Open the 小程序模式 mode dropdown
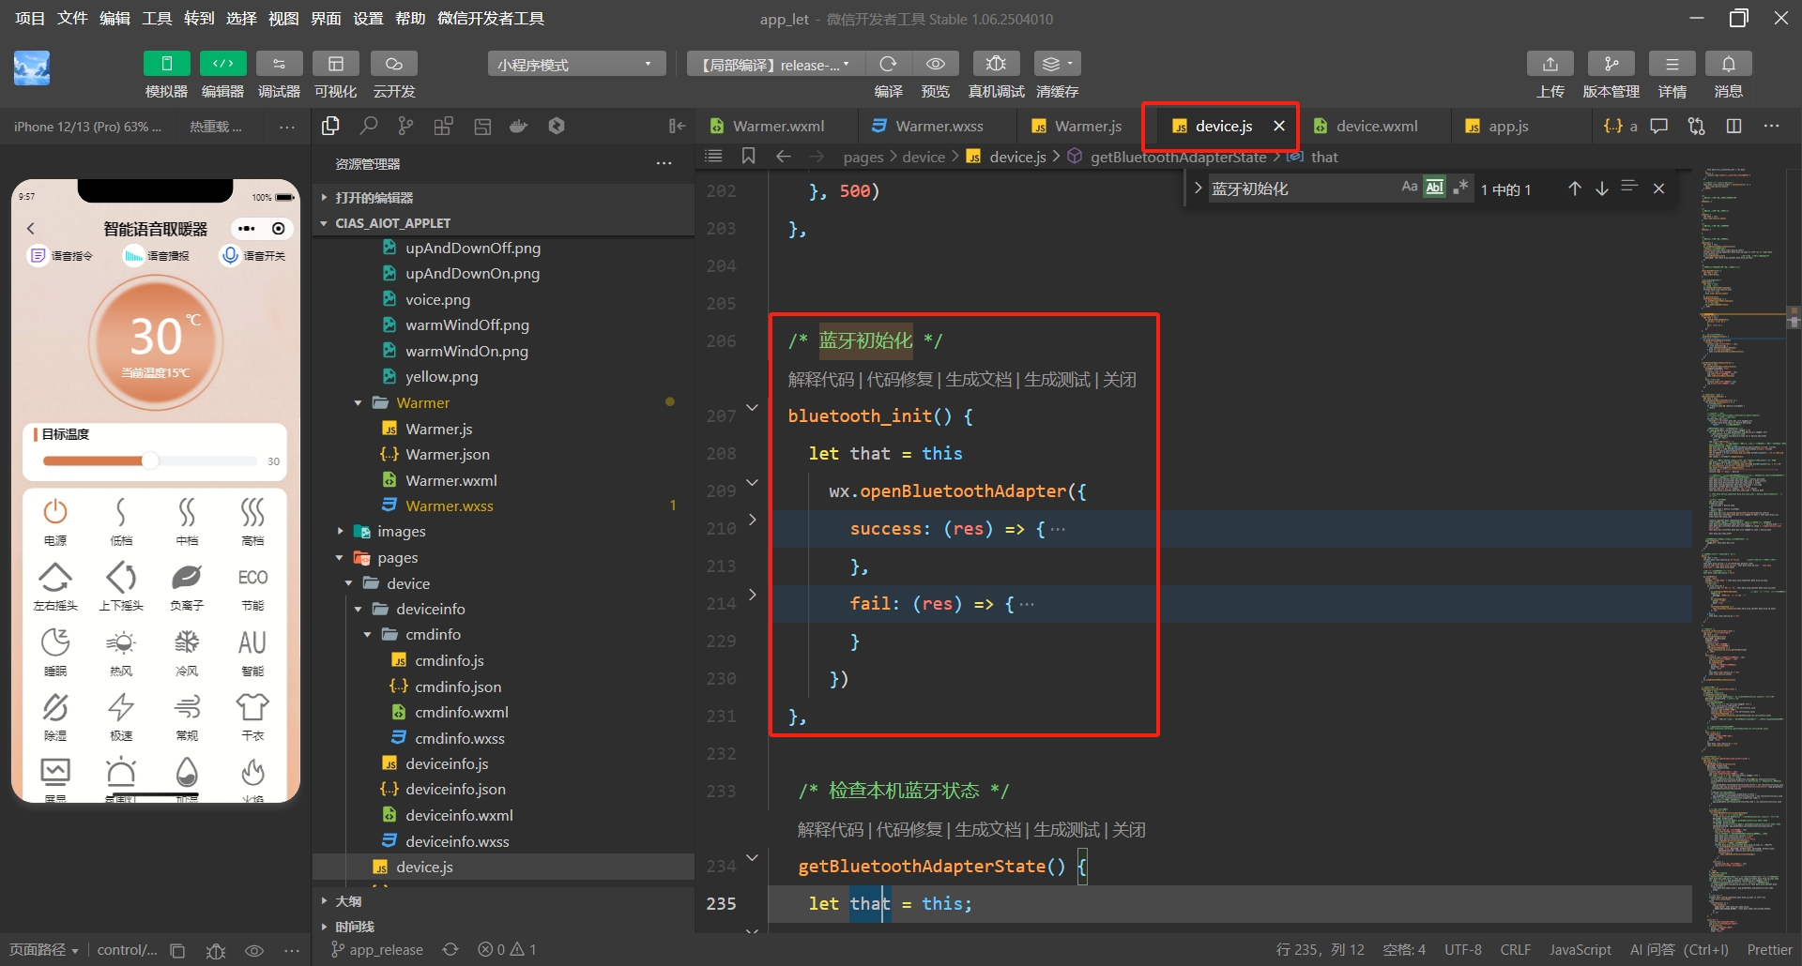1802x966 pixels. (x=575, y=65)
